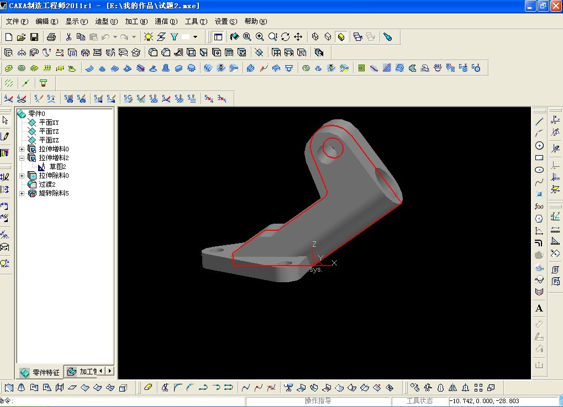
Task: Click the circle drawing tool
Action: coord(539,146)
